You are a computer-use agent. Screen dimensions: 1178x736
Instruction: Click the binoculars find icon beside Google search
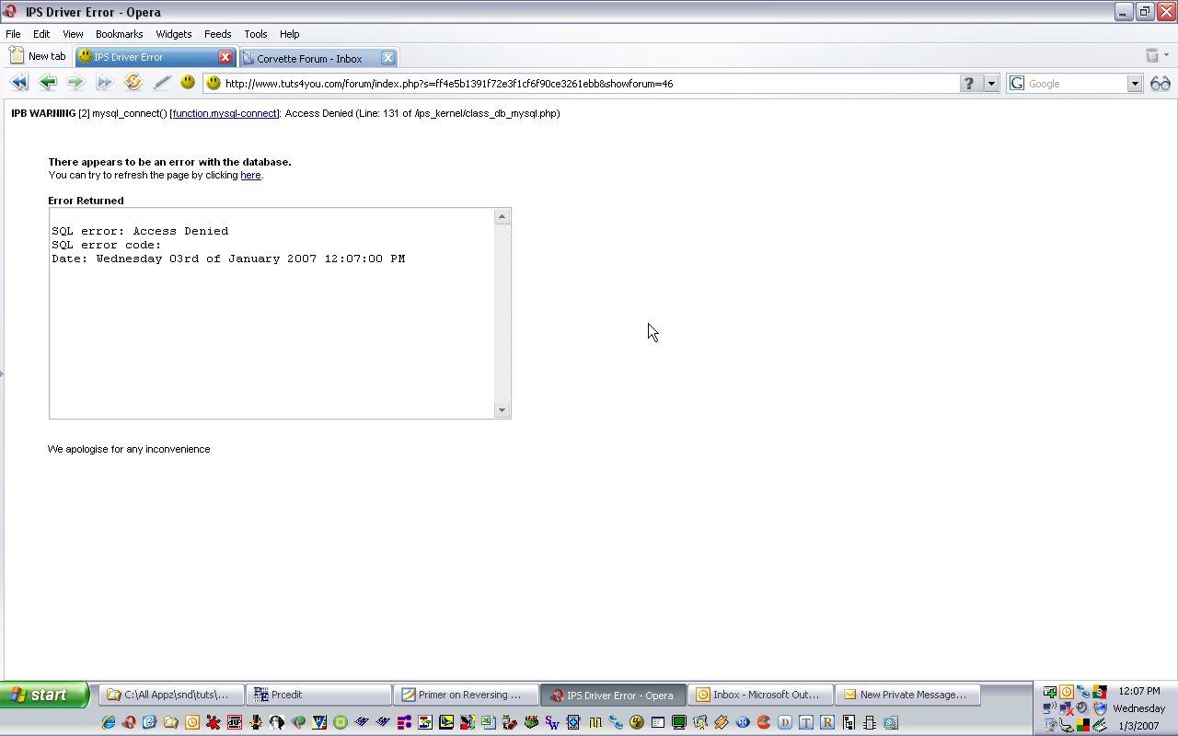1161,83
